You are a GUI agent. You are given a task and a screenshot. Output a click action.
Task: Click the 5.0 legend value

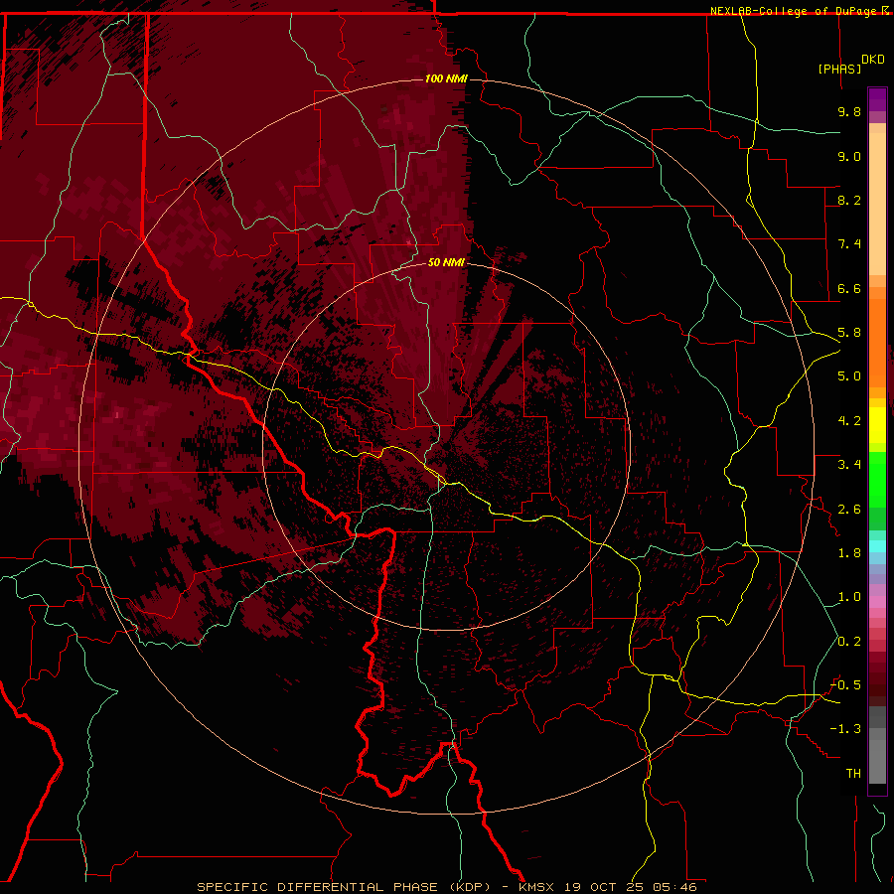pos(849,376)
